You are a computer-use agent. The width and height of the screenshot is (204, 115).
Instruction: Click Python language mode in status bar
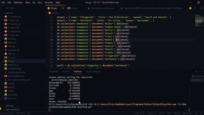tap(177, 113)
